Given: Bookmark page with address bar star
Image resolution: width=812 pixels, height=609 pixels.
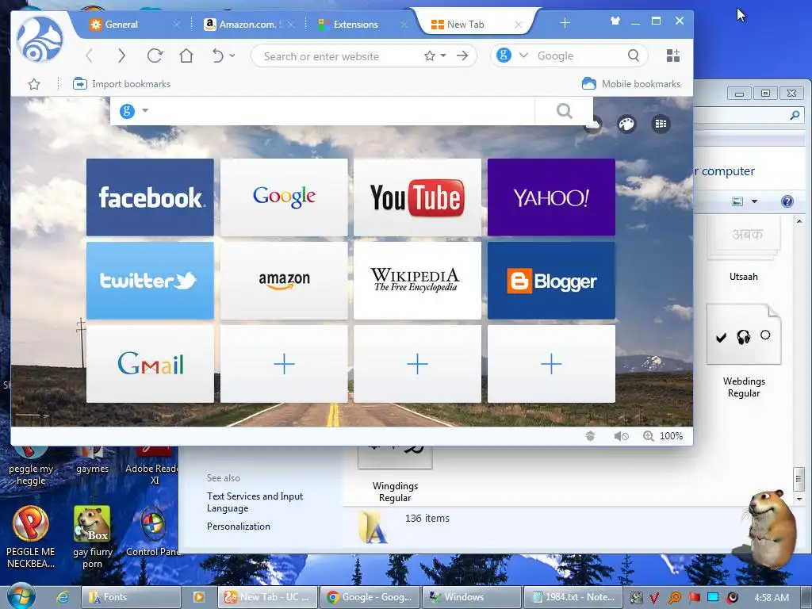Looking at the screenshot, I should (429, 56).
